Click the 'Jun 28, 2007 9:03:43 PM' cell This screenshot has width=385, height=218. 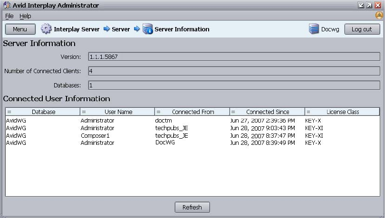tap(262, 128)
